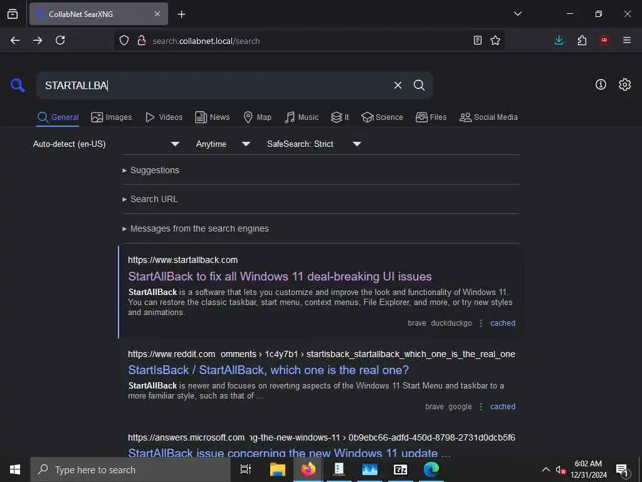Open cached copy of startallback.com result
Screen dimensions: 642x482
[502, 323]
